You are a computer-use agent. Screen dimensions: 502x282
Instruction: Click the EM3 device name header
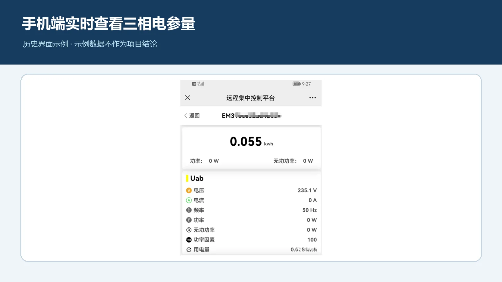pos(251,116)
